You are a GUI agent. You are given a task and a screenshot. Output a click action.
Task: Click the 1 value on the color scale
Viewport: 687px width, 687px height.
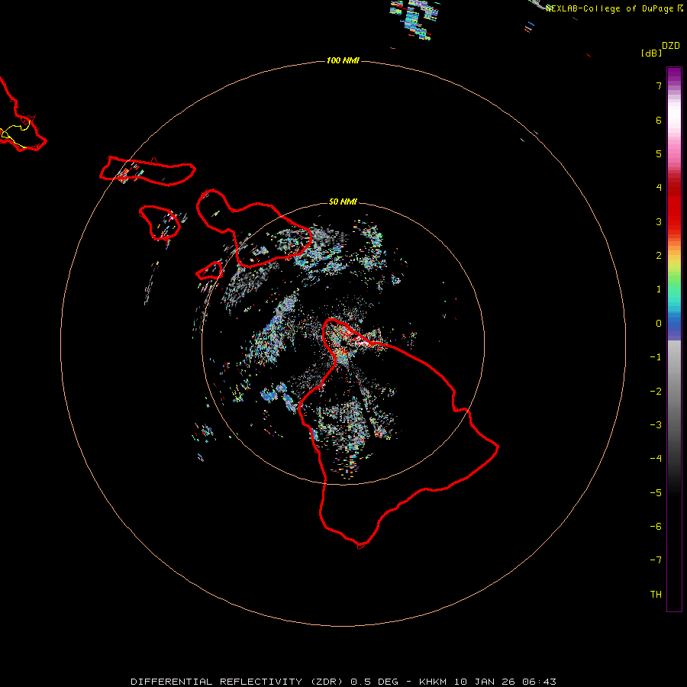click(x=659, y=289)
